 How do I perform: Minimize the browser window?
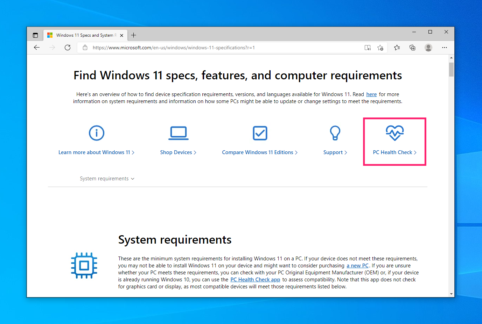click(x=414, y=32)
